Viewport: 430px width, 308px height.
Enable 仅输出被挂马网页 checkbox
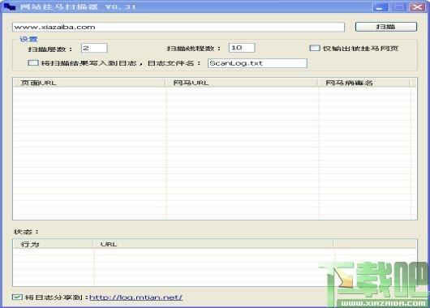pos(315,49)
